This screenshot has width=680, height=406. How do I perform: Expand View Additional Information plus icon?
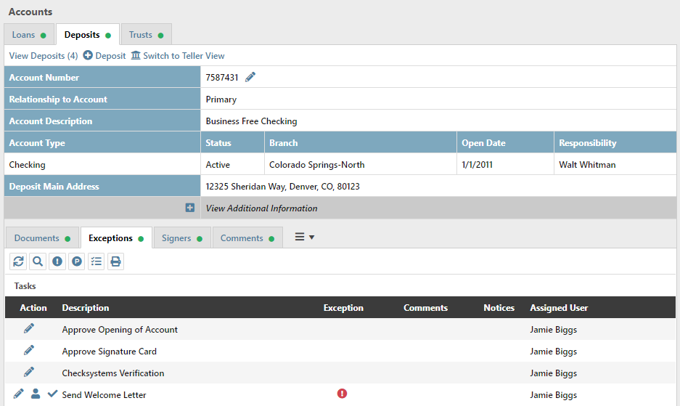coord(190,208)
